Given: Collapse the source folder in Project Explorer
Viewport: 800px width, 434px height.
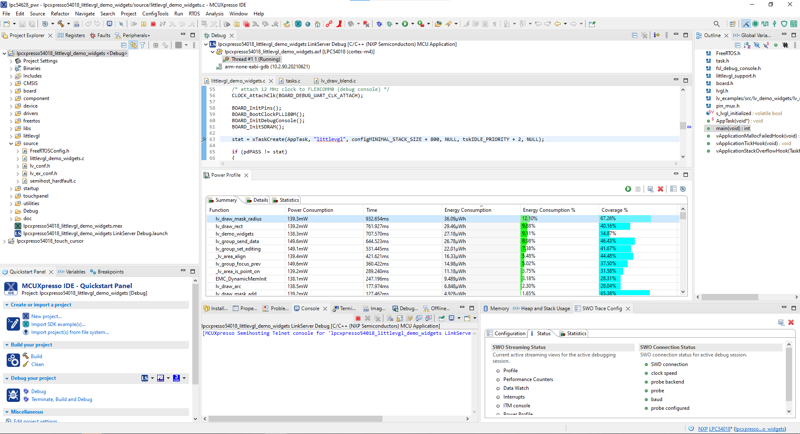Looking at the screenshot, I should point(11,143).
